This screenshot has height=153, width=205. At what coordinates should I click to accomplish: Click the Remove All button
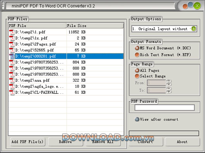pyautogui.click(x=103, y=142)
